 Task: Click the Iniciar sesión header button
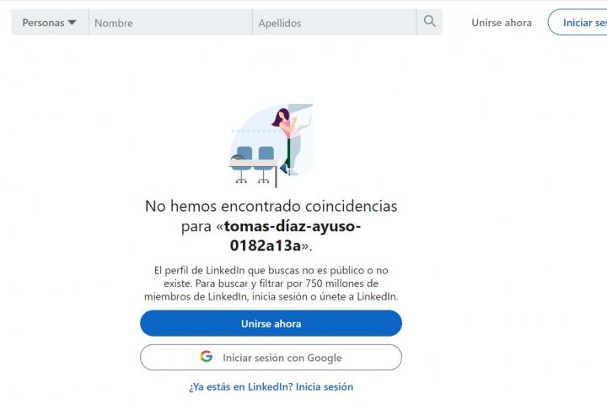pos(578,22)
